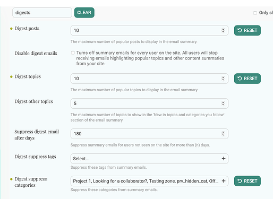Click the 'Digest topics' setting label
The image size is (273, 199).
pyautogui.click(x=28, y=76)
